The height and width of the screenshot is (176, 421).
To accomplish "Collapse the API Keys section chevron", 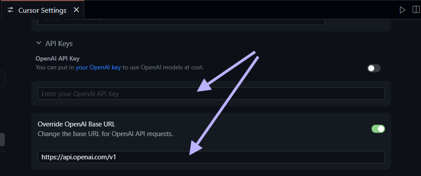I will 38,43.
